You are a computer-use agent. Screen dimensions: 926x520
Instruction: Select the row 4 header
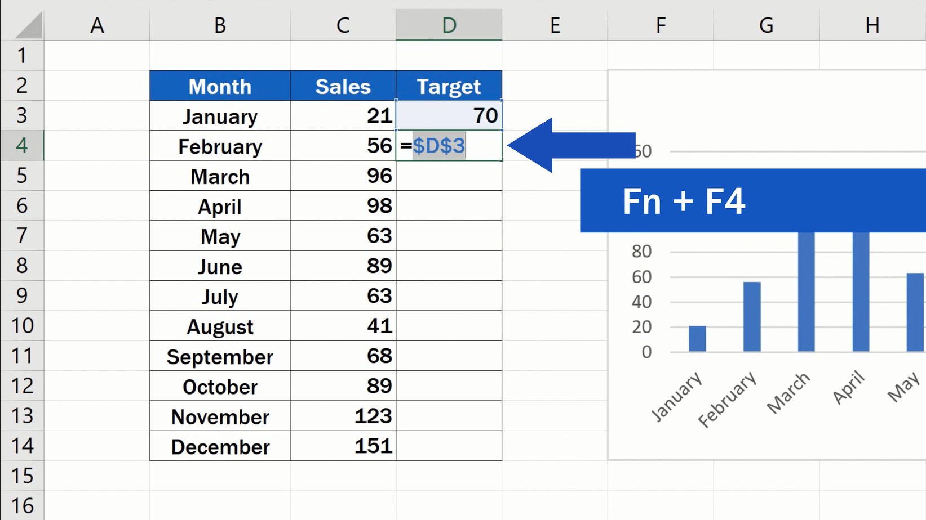pyautogui.click(x=21, y=146)
